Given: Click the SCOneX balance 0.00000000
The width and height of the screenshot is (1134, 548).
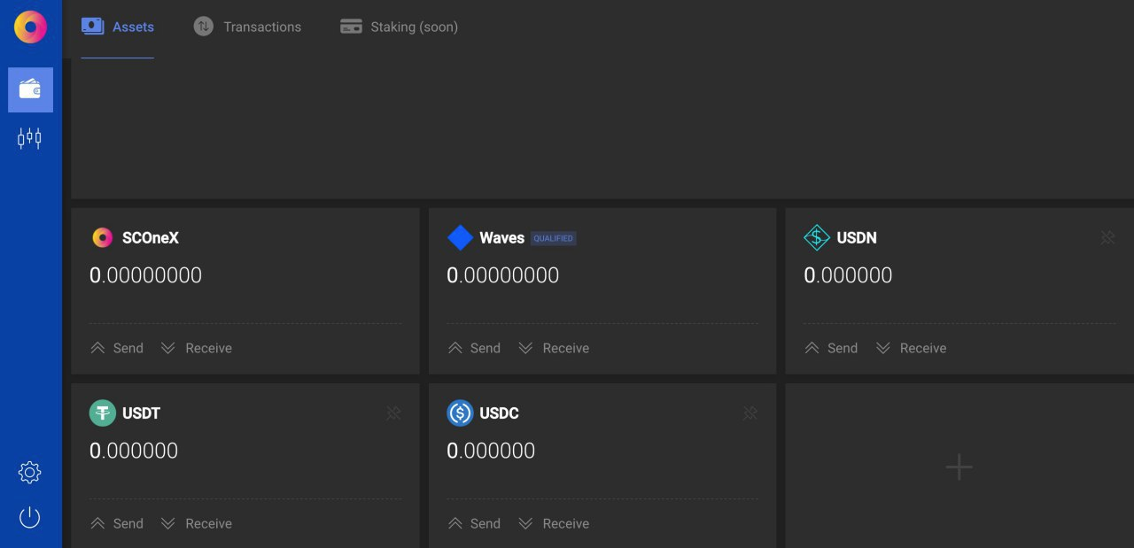Looking at the screenshot, I should click(x=146, y=275).
